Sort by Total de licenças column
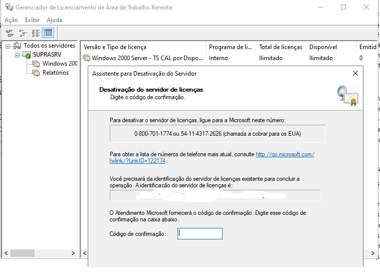Screen dimensions: 380x279 click(281, 47)
